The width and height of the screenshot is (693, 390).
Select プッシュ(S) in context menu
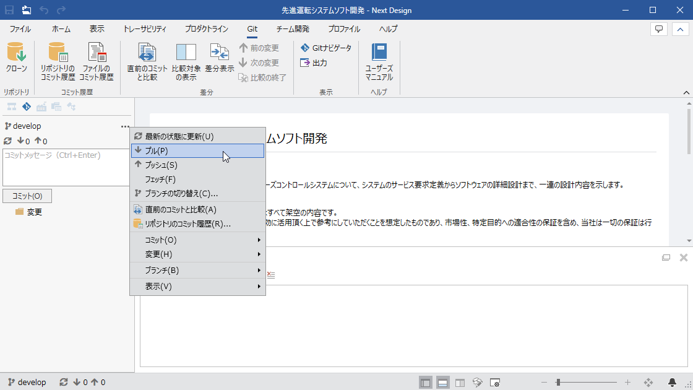197,165
